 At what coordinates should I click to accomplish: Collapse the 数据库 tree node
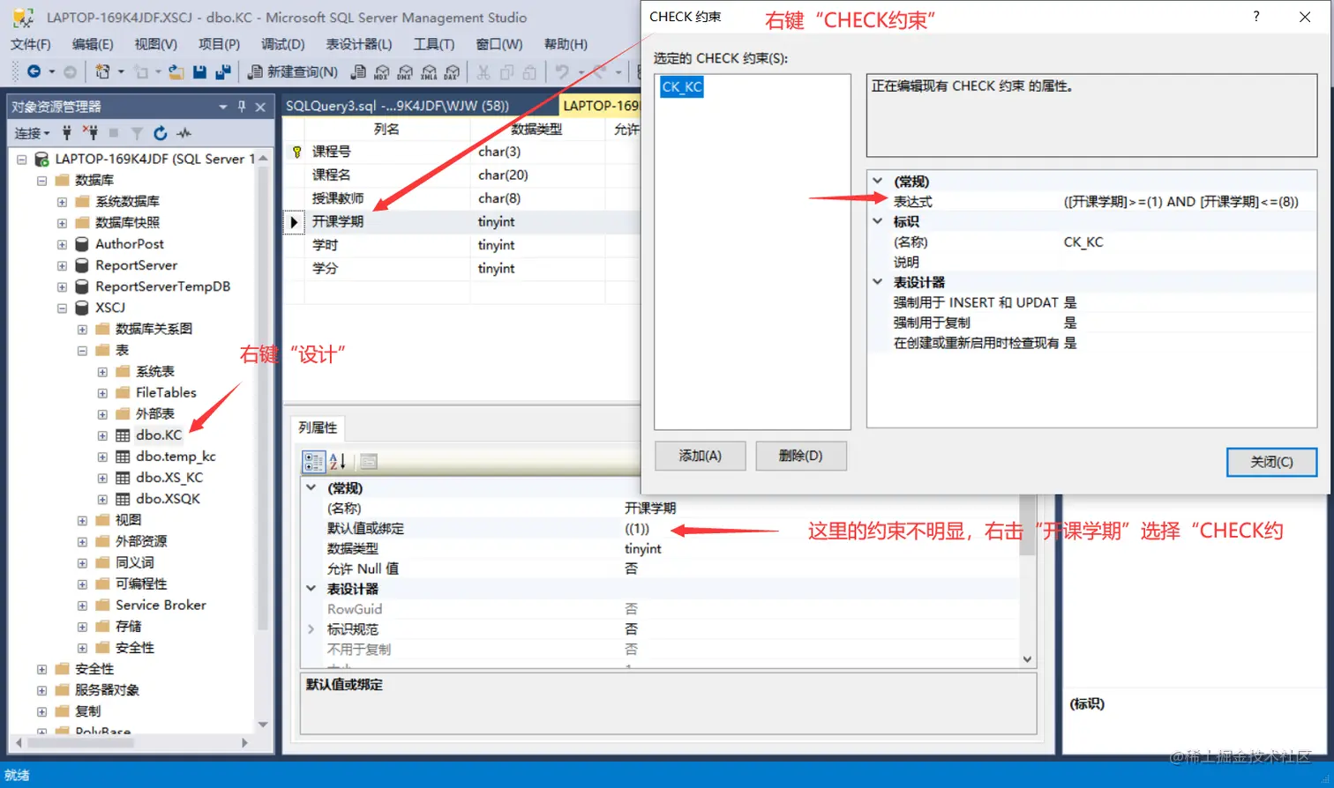[x=41, y=180]
